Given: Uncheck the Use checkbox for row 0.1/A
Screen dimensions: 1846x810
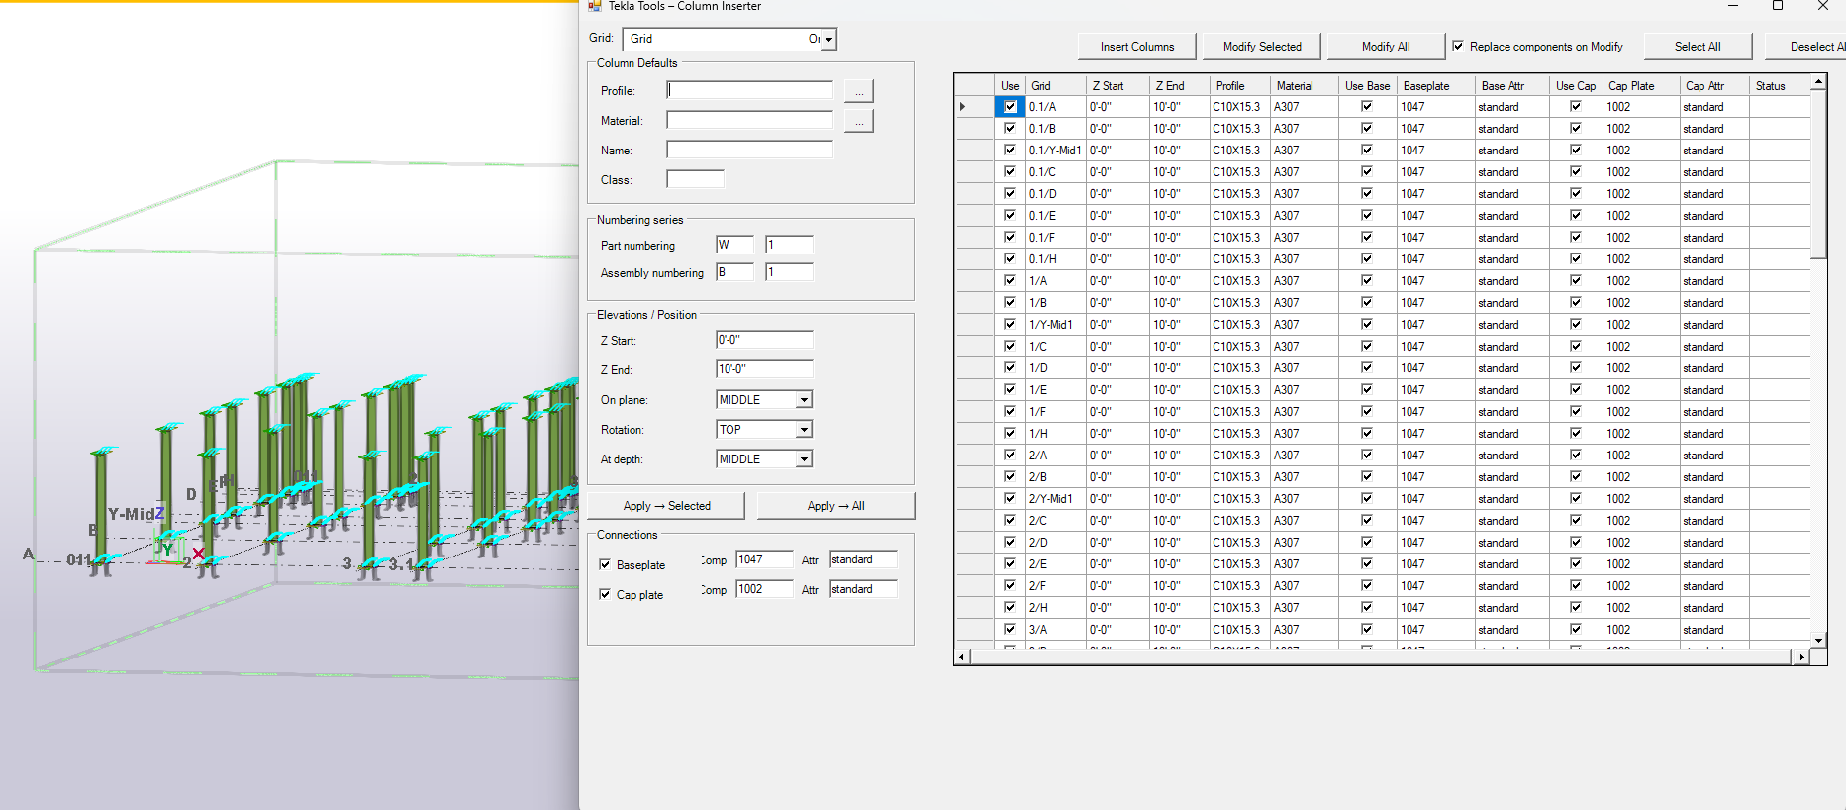Looking at the screenshot, I should [1010, 107].
